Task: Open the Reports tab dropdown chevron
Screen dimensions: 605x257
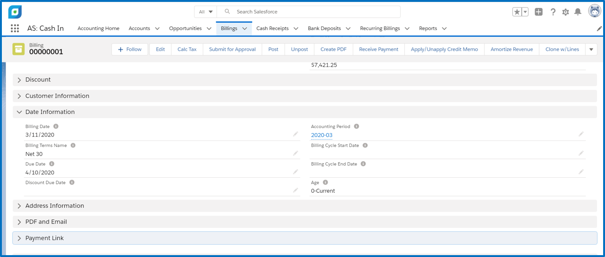Action: (x=444, y=29)
